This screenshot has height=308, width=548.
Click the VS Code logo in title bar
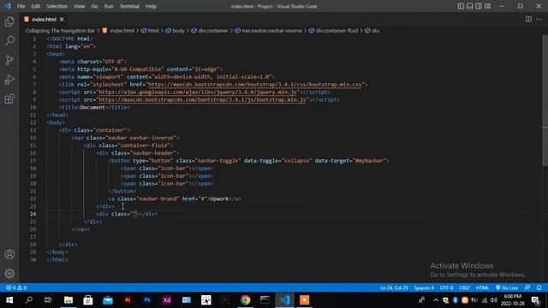point(8,6)
